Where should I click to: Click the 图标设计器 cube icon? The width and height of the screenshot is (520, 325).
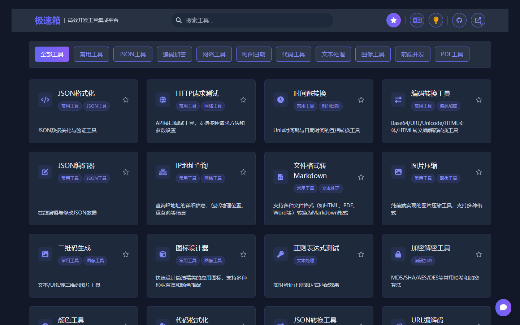[x=163, y=254]
